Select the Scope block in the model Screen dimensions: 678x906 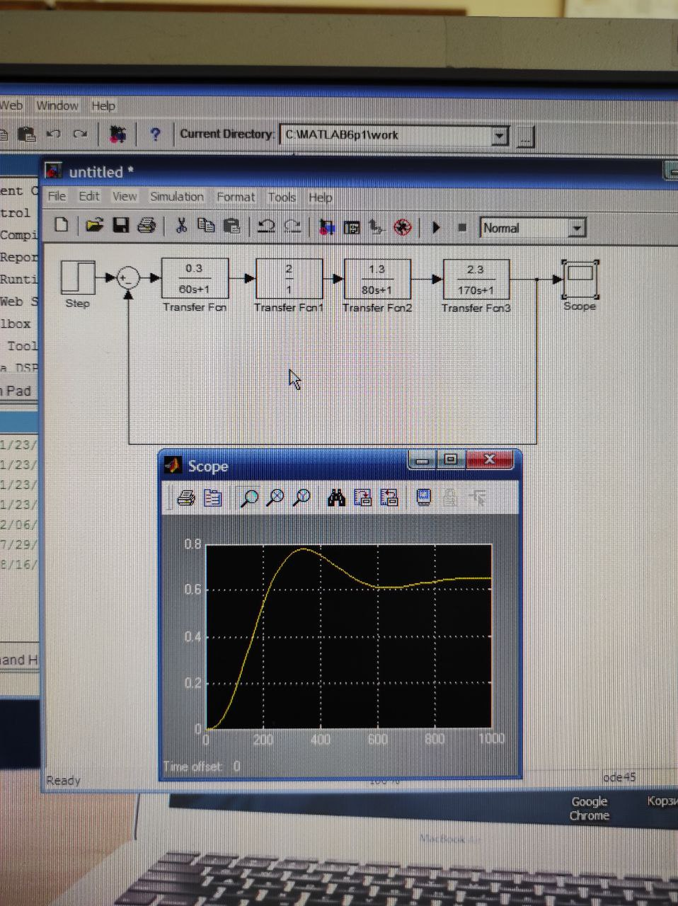580,280
